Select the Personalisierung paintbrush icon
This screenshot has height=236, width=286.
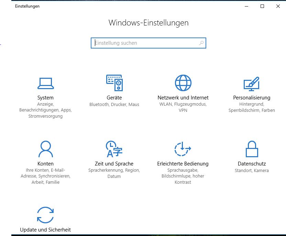(x=252, y=83)
